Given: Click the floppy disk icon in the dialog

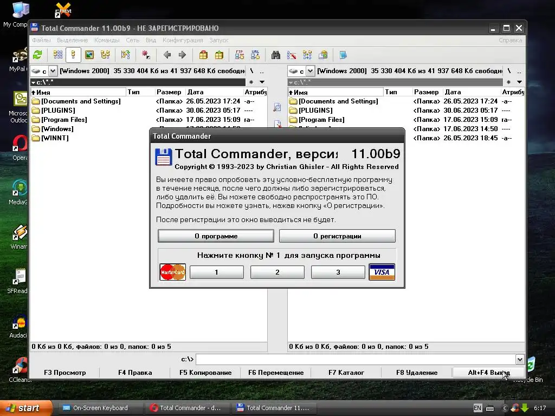Looking at the screenshot, I should [164, 157].
